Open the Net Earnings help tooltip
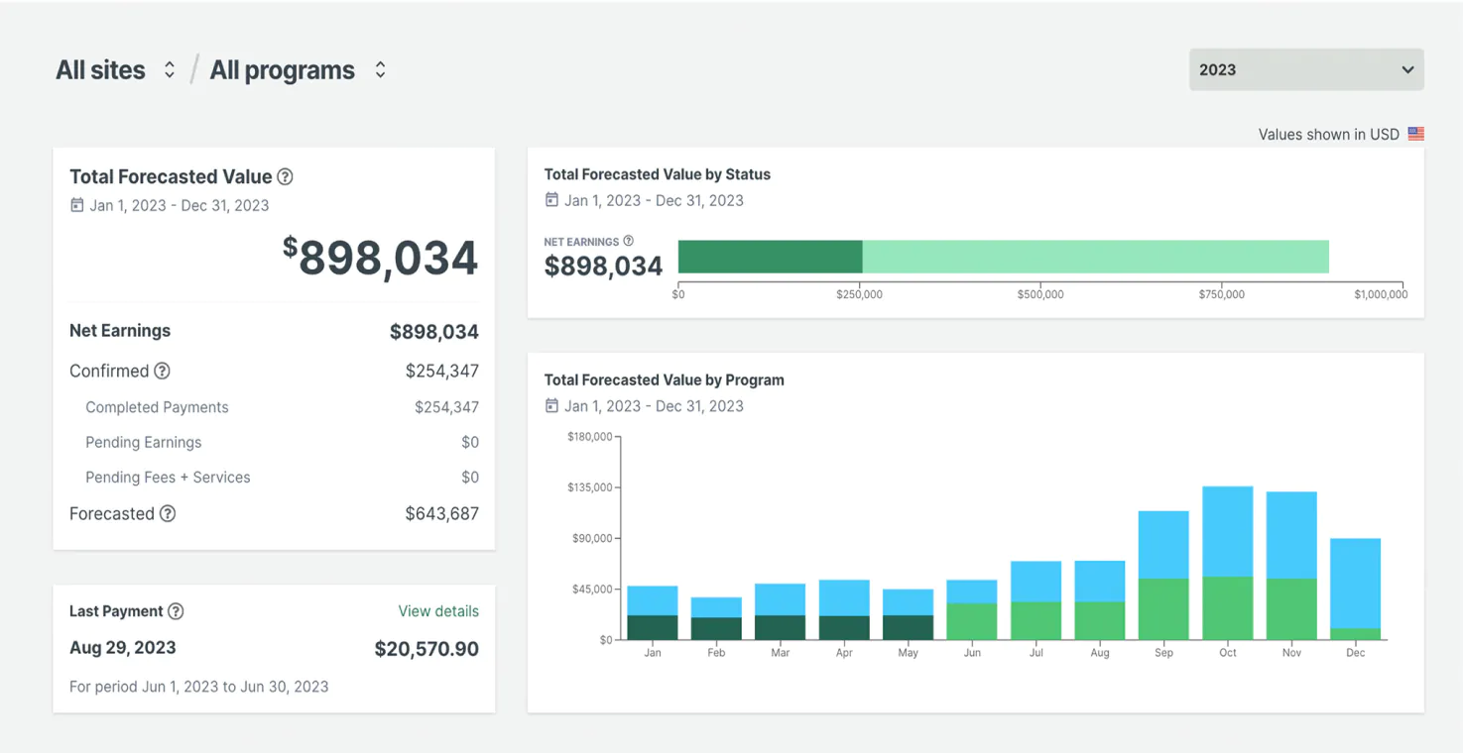Screen dimensions: 1463x753 pyautogui.click(x=627, y=241)
